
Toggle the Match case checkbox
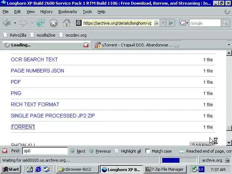(148, 151)
